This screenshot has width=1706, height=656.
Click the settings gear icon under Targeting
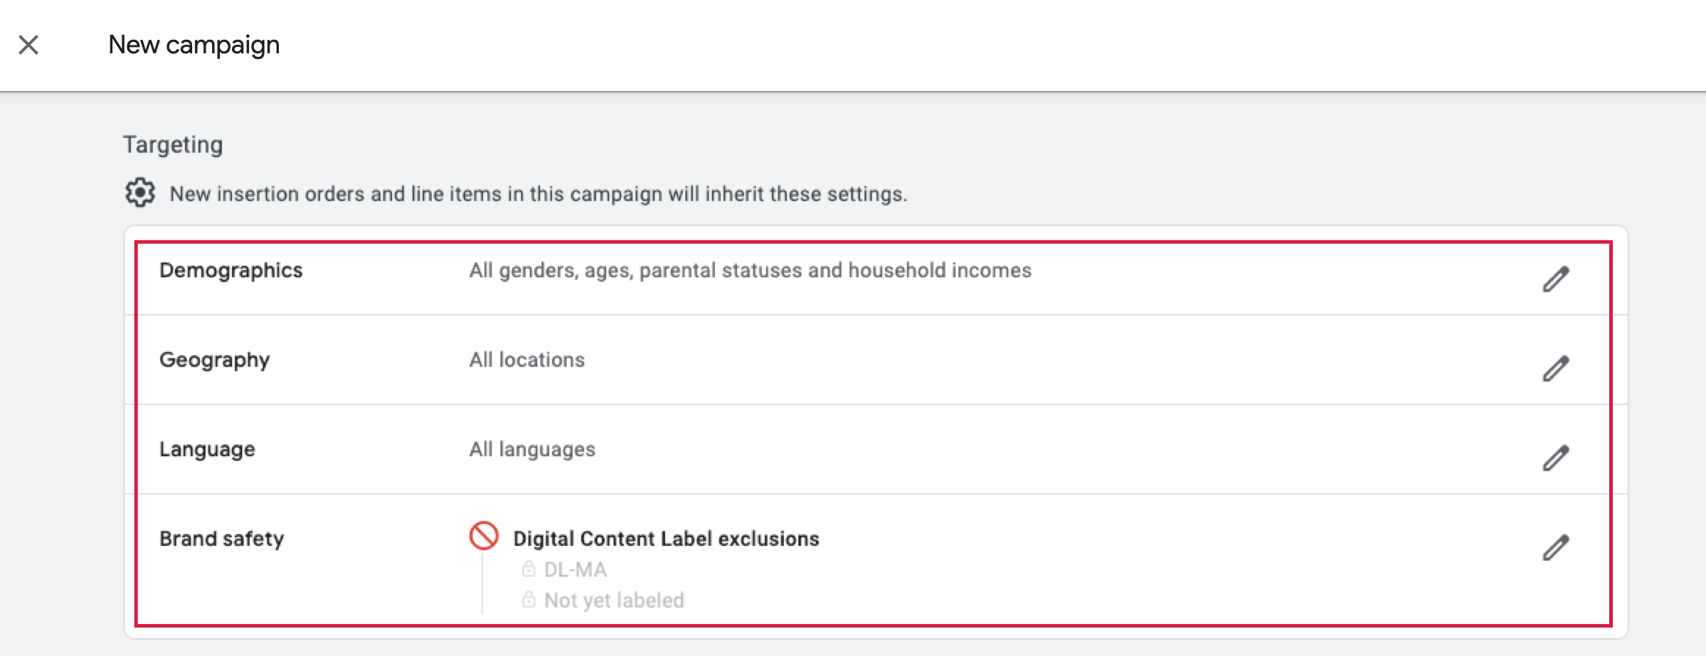(x=140, y=193)
